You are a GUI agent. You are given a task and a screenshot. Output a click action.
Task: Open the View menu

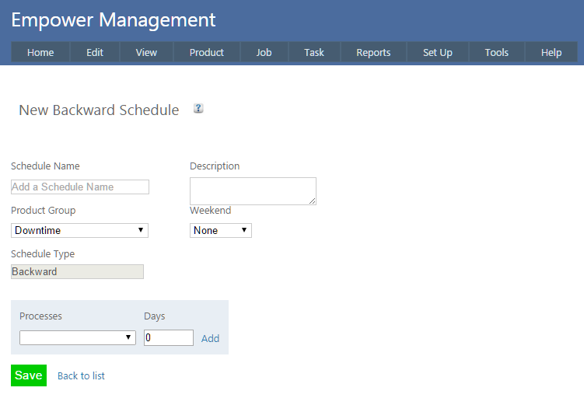(x=146, y=53)
